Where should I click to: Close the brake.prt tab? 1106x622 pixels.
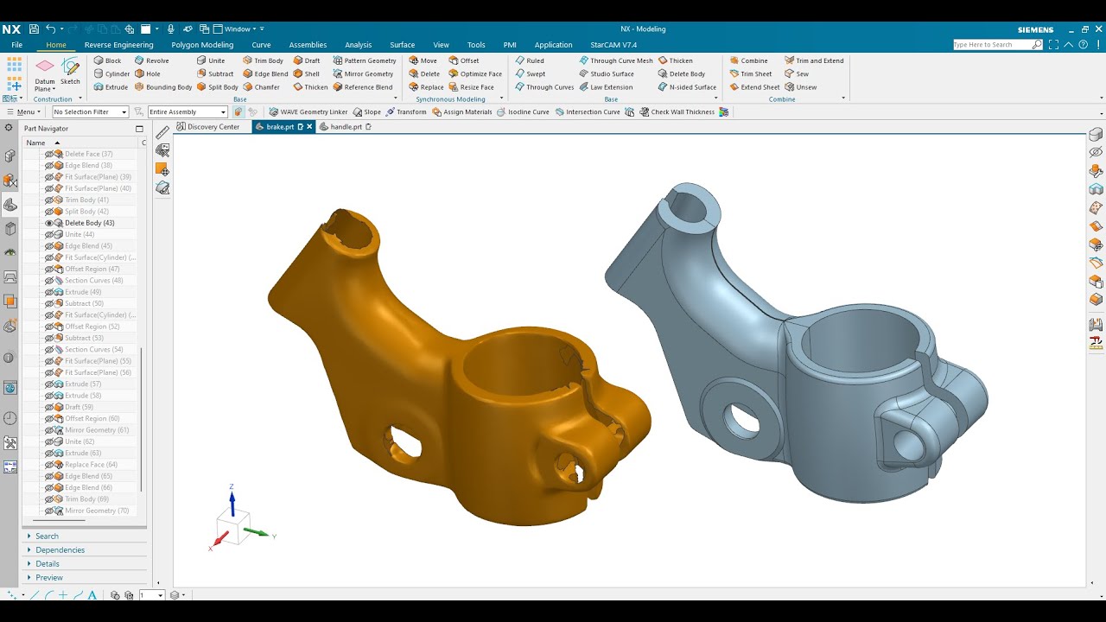pos(309,127)
